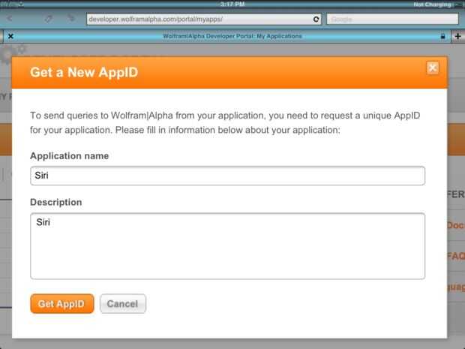Image resolution: width=465 pixels, height=349 pixels.
Task: Click the Application name label
Action: (x=70, y=156)
